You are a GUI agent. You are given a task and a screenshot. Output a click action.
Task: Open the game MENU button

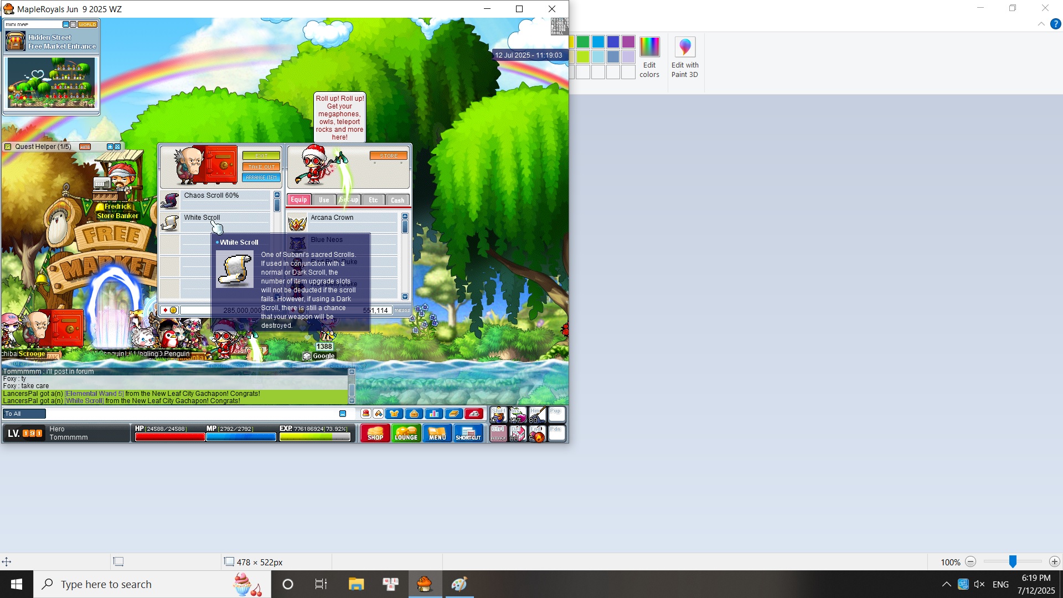pos(437,433)
